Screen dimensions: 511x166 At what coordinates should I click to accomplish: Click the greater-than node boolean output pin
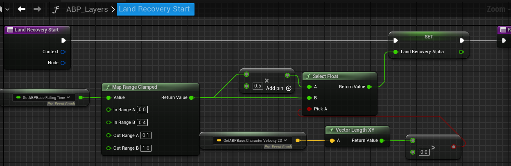(x=453, y=146)
